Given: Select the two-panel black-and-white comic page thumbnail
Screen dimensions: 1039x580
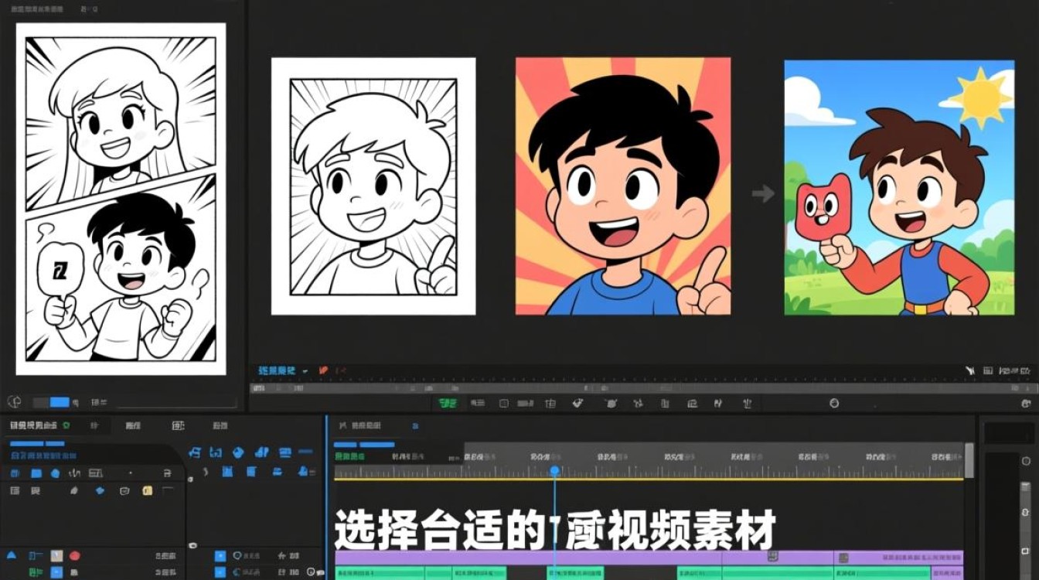Looking at the screenshot, I should point(121,199).
